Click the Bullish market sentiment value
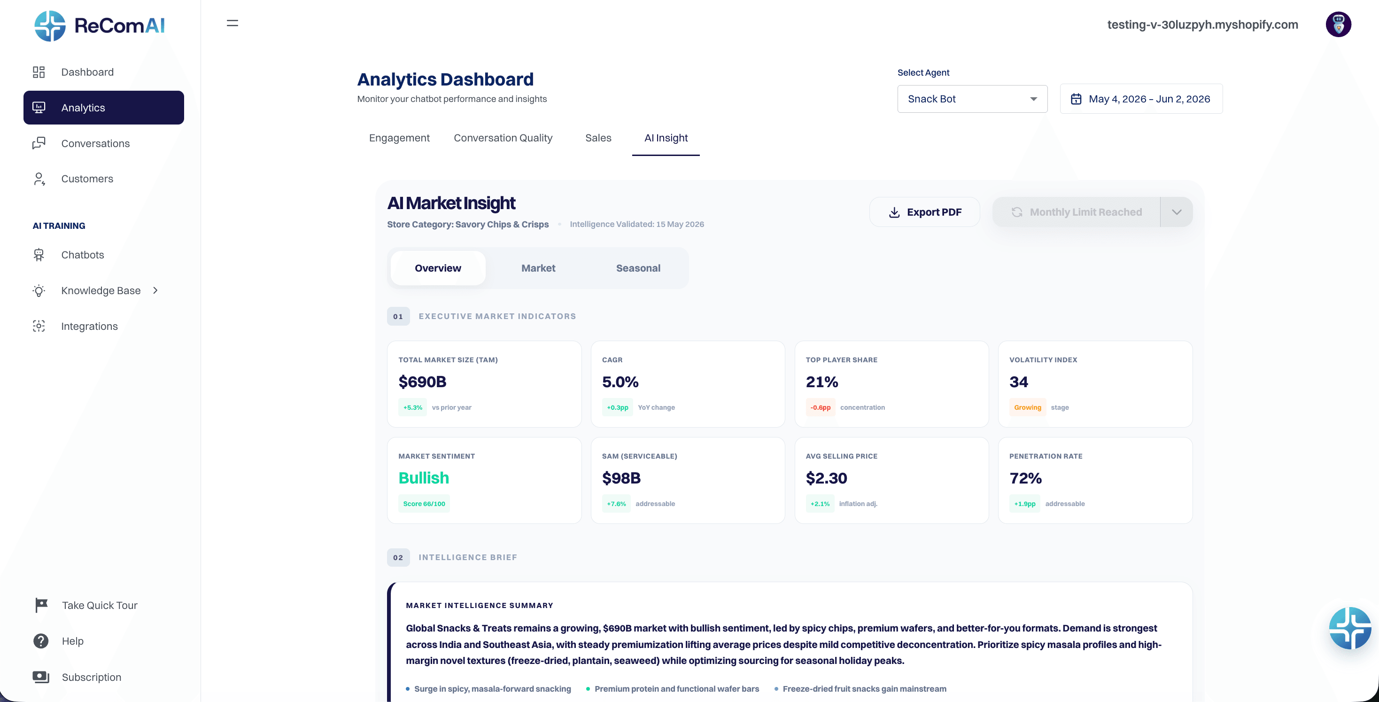Image resolution: width=1379 pixels, height=702 pixels. pos(424,478)
